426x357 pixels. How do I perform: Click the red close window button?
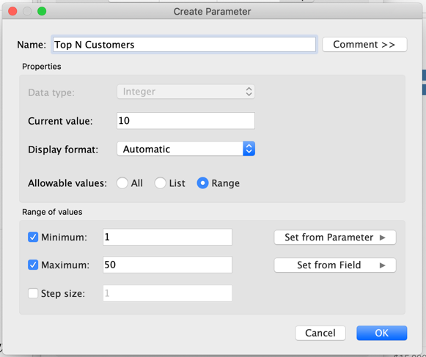click(x=12, y=11)
